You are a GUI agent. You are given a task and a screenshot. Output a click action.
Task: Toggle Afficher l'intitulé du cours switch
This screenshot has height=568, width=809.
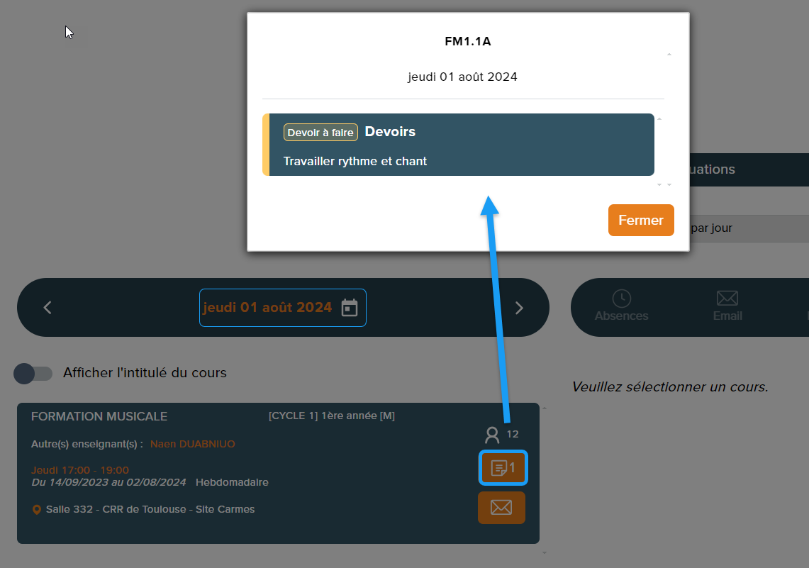pos(33,373)
